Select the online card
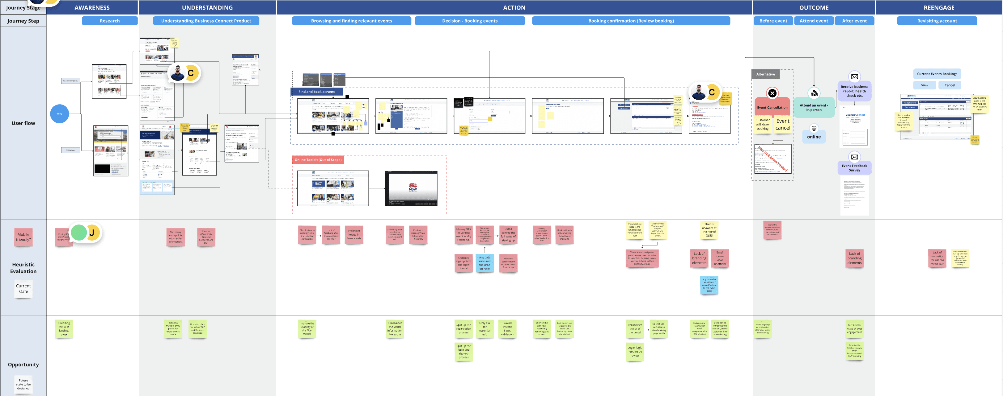 tap(814, 137)
